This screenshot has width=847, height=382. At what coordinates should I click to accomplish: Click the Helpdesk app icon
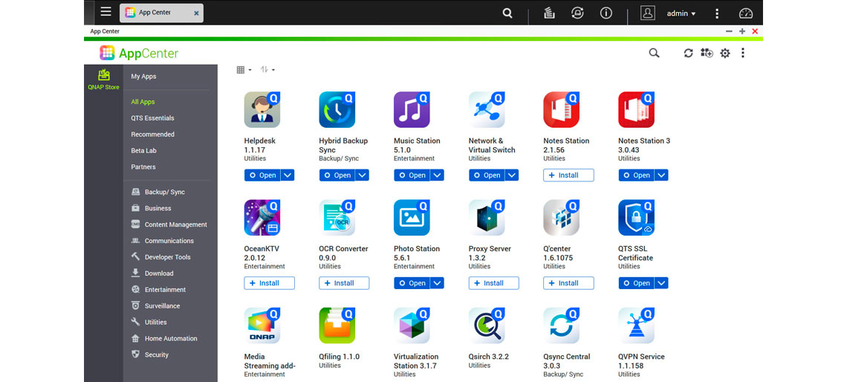tap(262, 110)
